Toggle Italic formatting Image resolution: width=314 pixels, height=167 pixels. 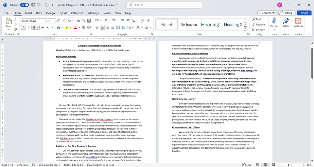(x=29, y=27)
